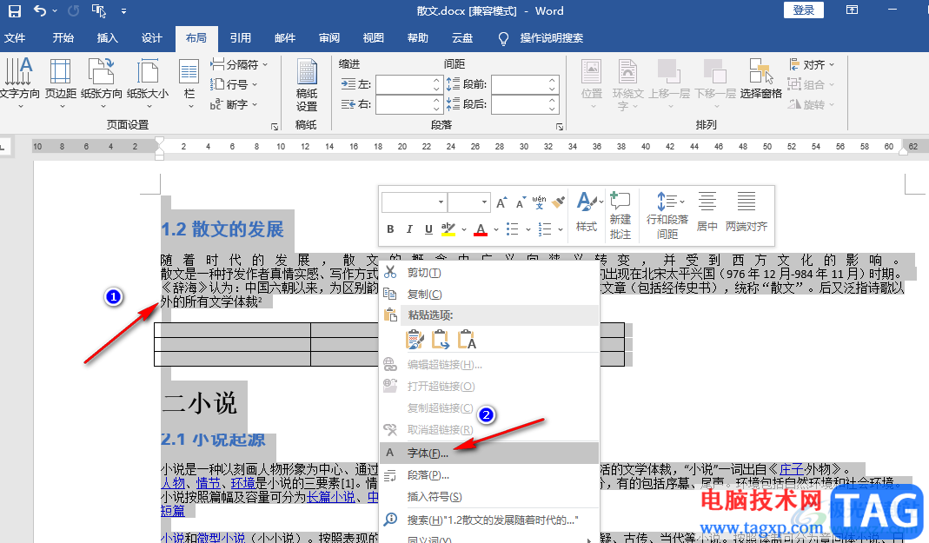Open the Draft Paper Settings (稿纸设置) tool

pos(306,85)
